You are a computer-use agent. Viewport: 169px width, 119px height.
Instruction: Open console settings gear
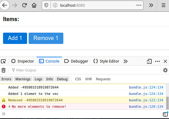point(165,70)
